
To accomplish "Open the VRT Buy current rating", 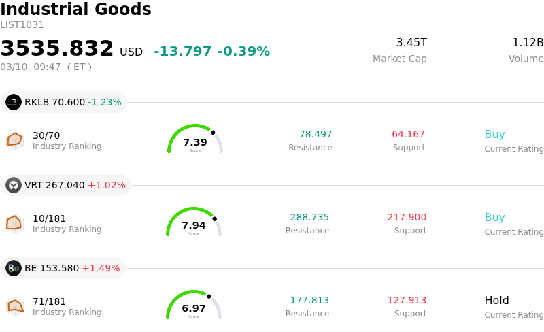I will pyautogui.click(x=494, y=218).
